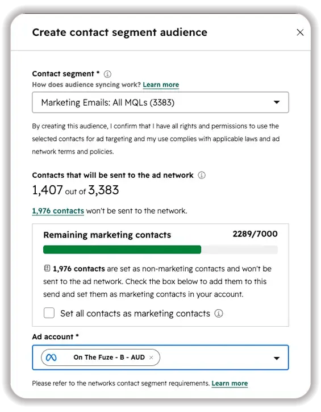The width and height of the screenshot is (321, 412).
Task: Check Set all contacts as marketing contacts
Action: point(49,313)
